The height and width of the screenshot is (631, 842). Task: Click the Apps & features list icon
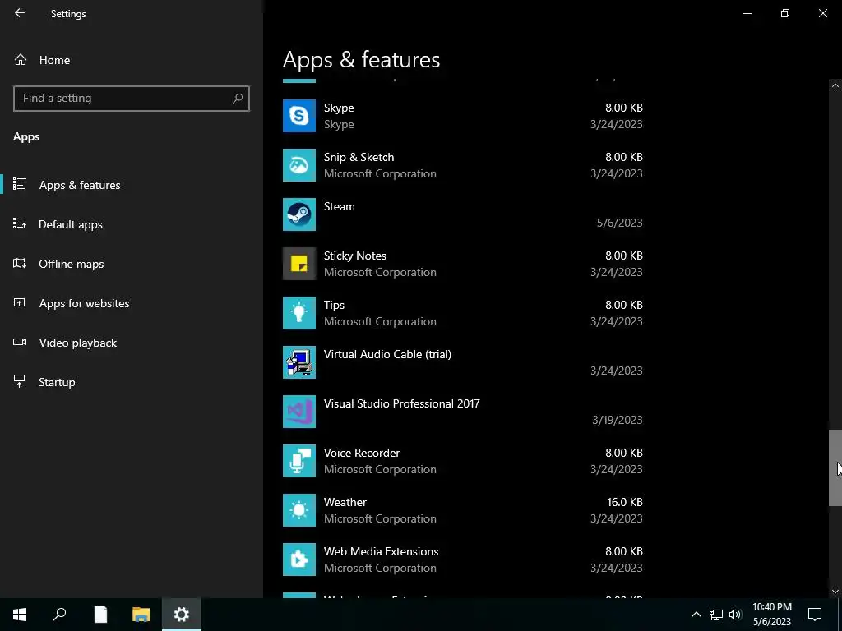pos(20,184)
